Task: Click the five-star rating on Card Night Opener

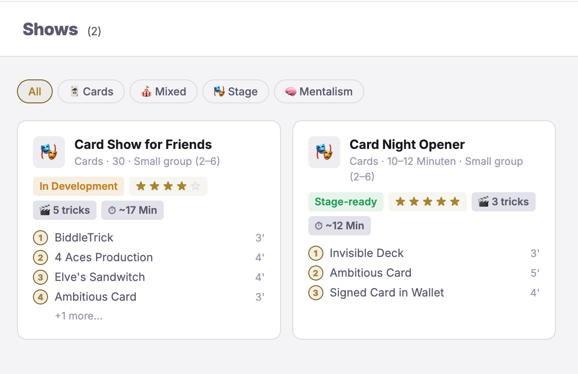Action: click(427, 202)
